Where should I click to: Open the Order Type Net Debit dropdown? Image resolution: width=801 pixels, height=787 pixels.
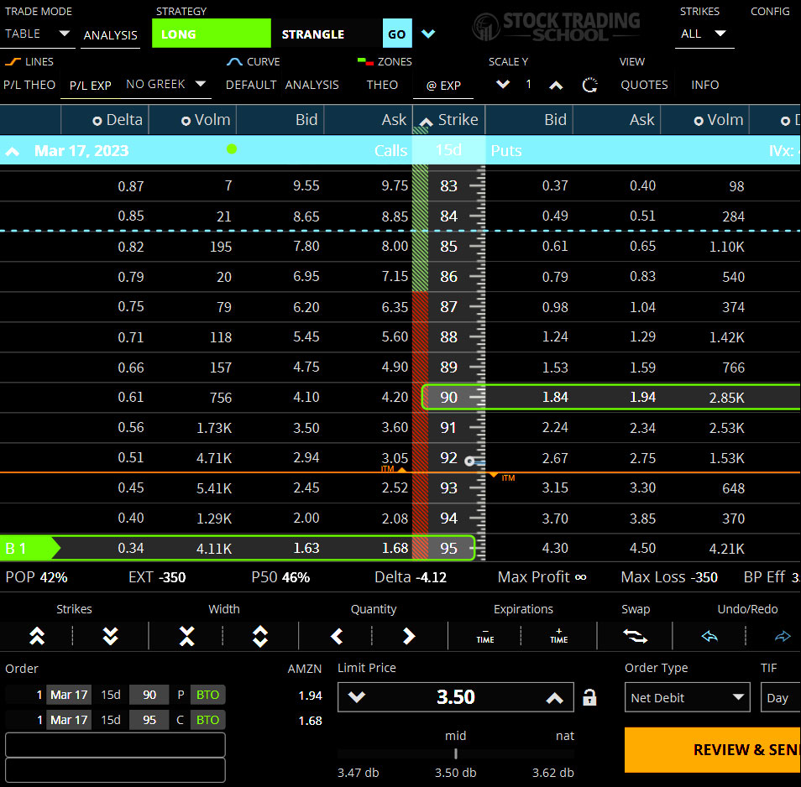(687, 697)
